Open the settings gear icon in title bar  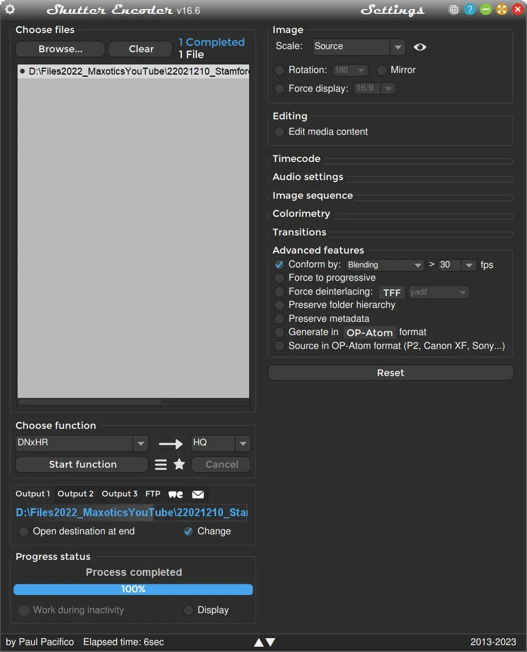(x=10, y=10)
